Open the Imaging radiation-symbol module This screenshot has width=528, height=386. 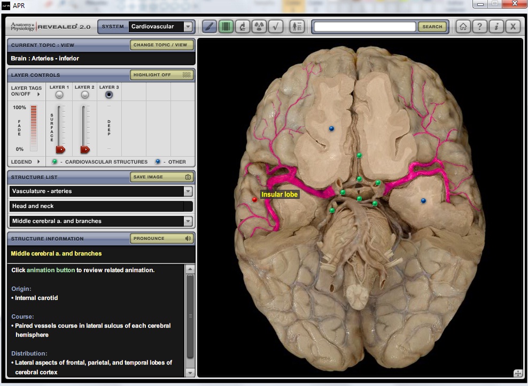259,27
